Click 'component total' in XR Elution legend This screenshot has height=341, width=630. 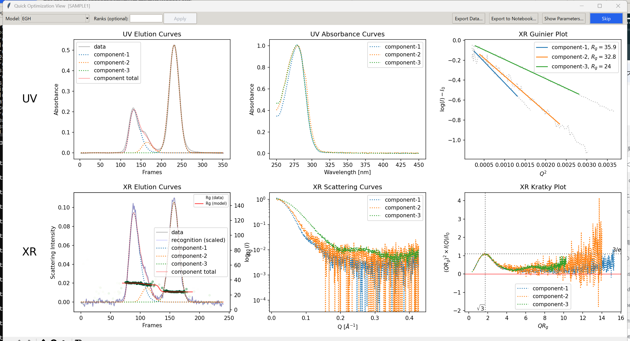(x=186, y=272)
